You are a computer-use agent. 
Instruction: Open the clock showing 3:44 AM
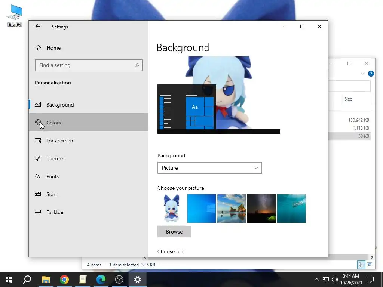[x=351, y=280]
